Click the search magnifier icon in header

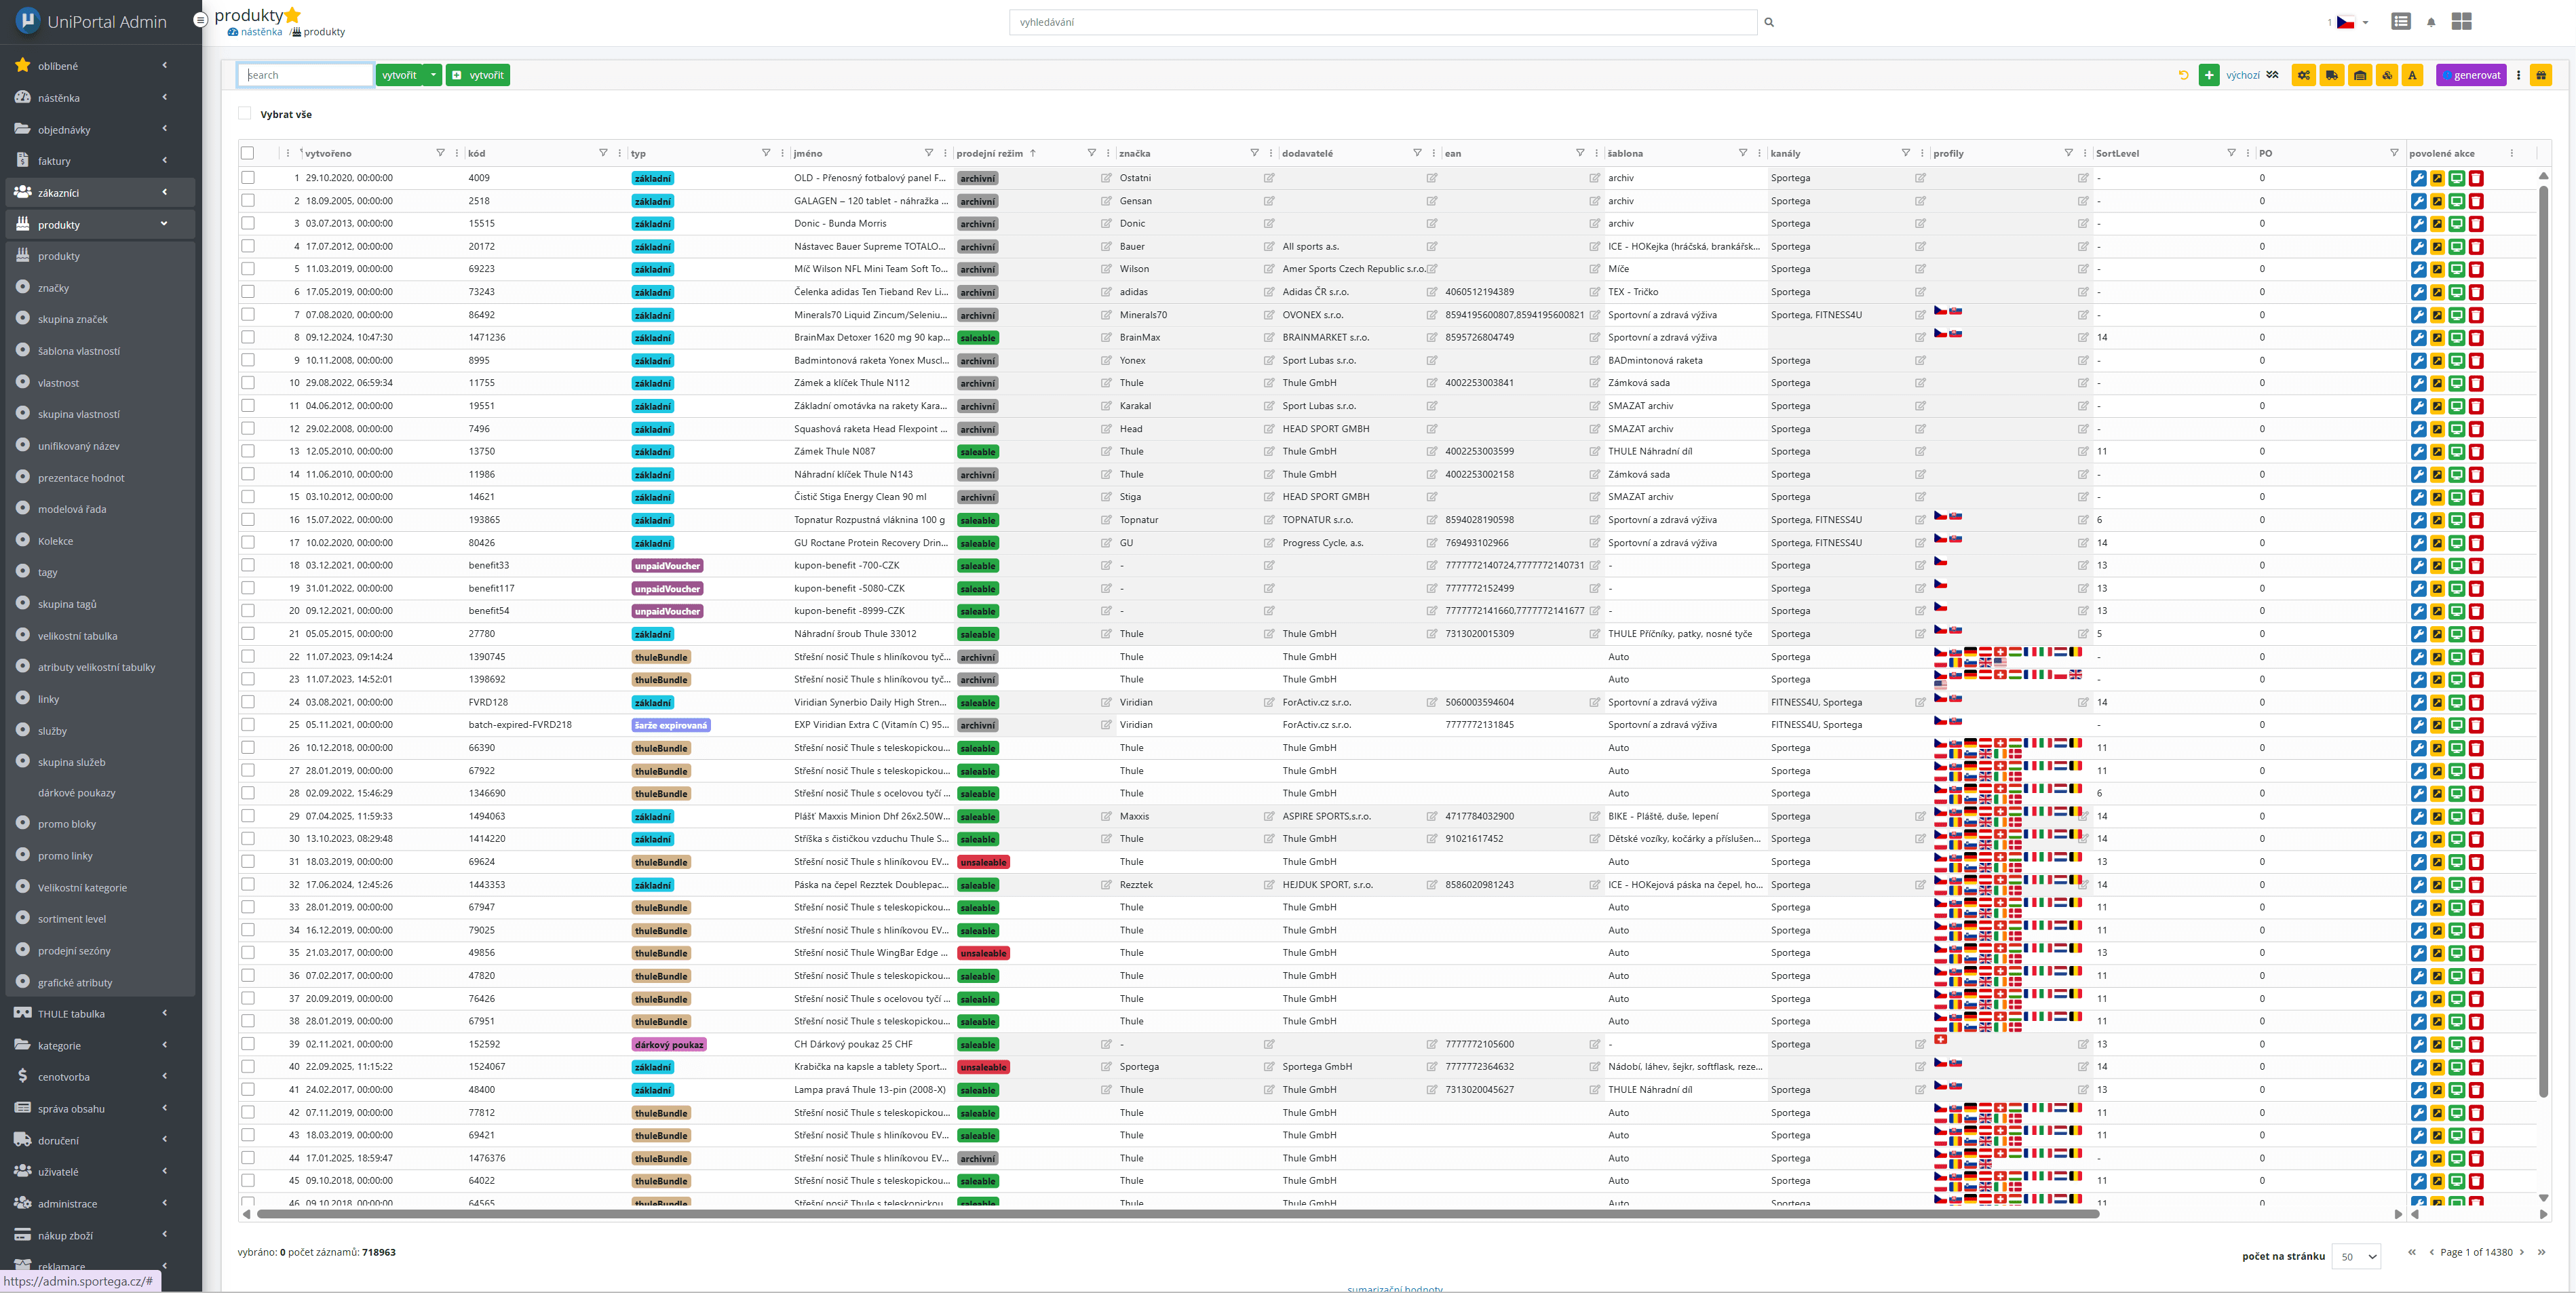point(1769,22)
